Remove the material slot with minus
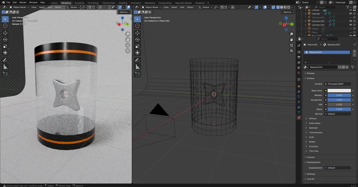 coord(354,55)
